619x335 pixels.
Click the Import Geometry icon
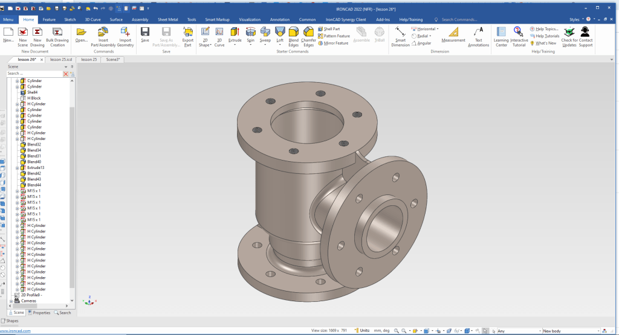coord(125,31)
